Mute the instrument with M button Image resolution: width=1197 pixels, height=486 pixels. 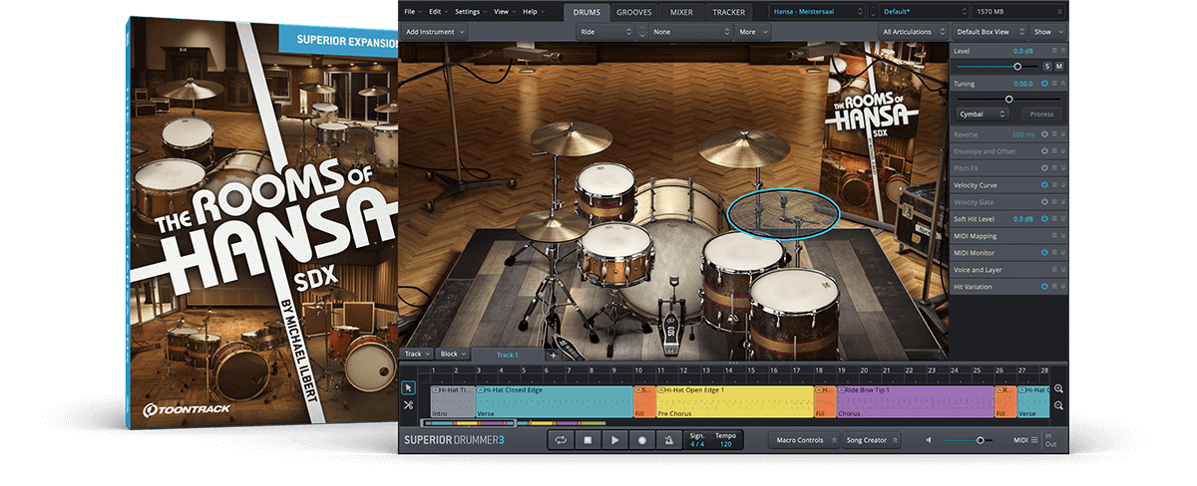point(1059,66)
